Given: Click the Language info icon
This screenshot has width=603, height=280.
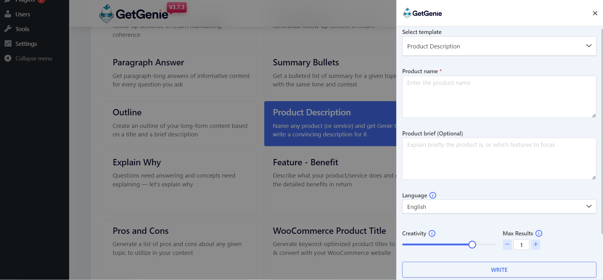Looking at the screenshot, I should 433,195.
